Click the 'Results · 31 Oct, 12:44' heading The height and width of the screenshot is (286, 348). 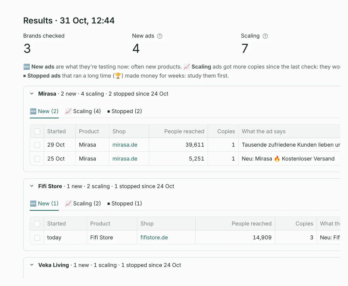[x=69, y=21]
